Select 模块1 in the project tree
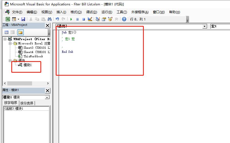230x143 pixels. pos(27,65)
